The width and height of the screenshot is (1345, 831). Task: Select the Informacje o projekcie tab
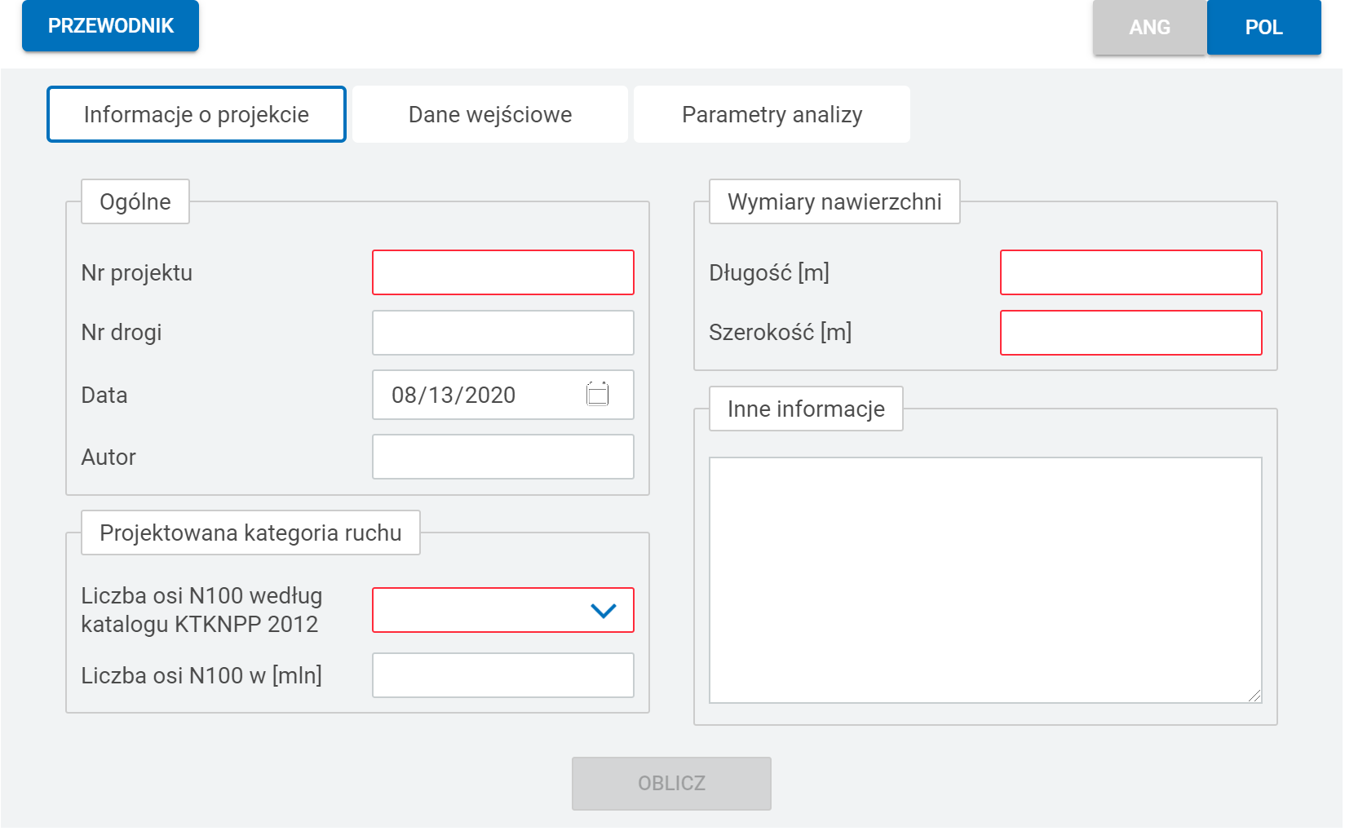coord(197,115)
